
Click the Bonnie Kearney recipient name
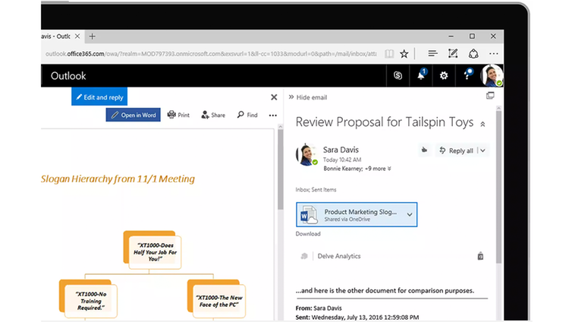click(343, 169)
